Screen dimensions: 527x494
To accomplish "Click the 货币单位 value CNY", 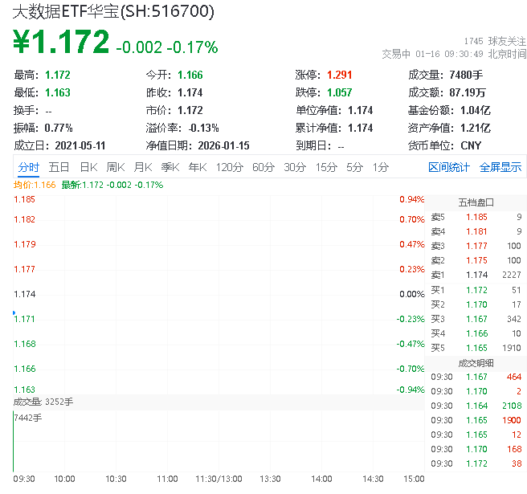I will [x=471, y=145].
